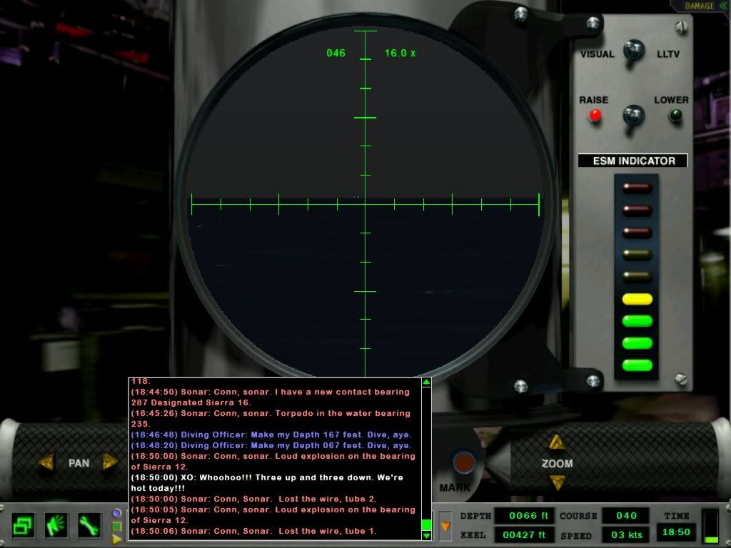Open the wrench options icon

pyautogui.click(x=89, y=526)
